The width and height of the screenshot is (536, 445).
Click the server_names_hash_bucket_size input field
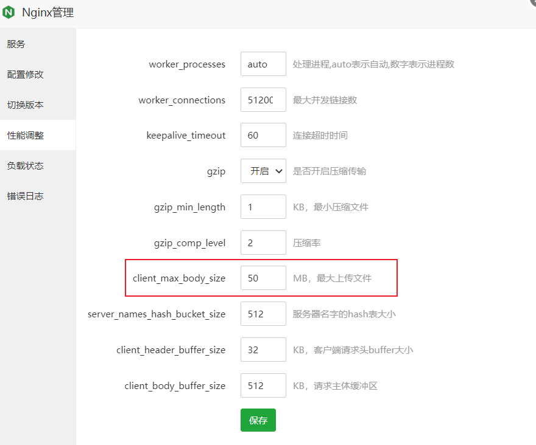[263, 314]
